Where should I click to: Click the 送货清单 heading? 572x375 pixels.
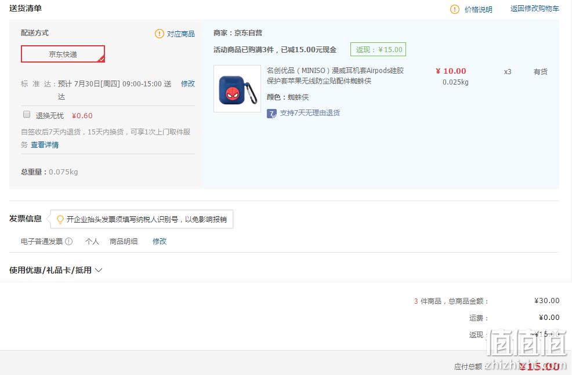(26, 8)
